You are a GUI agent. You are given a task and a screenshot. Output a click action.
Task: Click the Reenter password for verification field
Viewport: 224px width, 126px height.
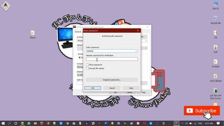click(112, 59)
